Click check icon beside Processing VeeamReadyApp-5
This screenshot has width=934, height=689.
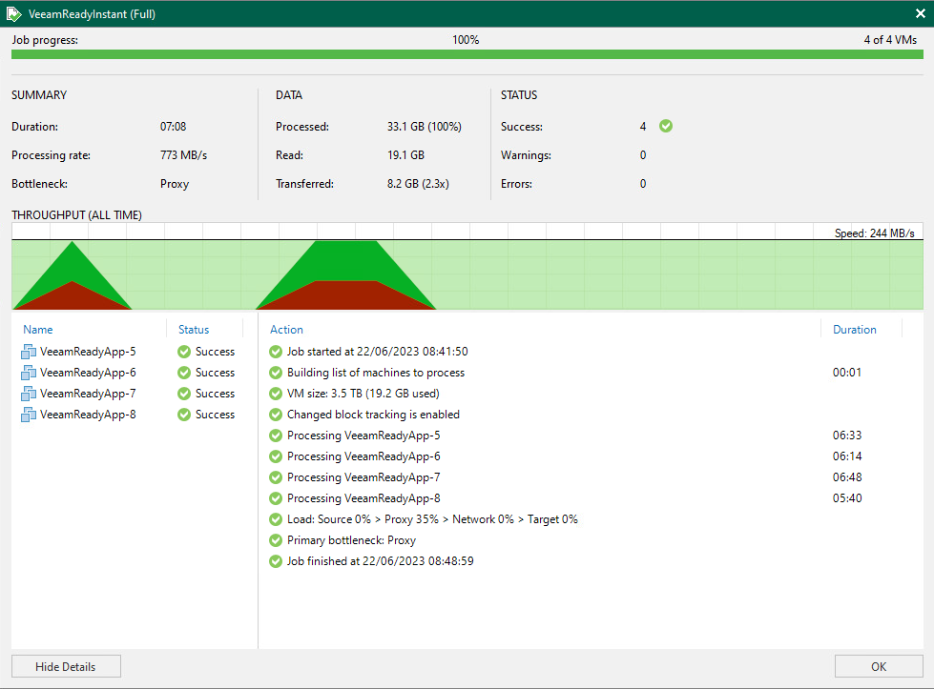[x=275, y=436]
